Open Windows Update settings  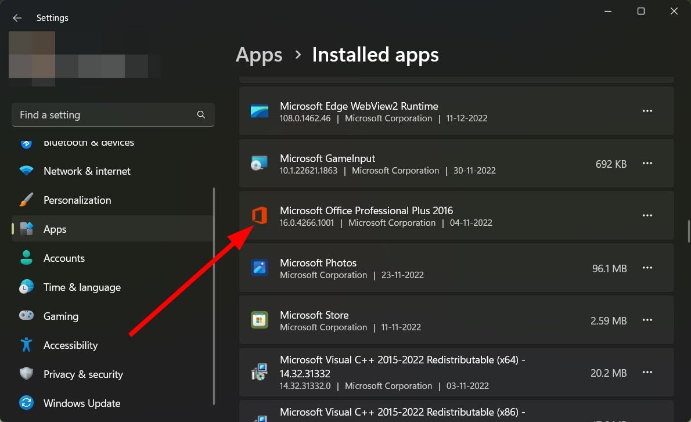(x=82, y=403)
